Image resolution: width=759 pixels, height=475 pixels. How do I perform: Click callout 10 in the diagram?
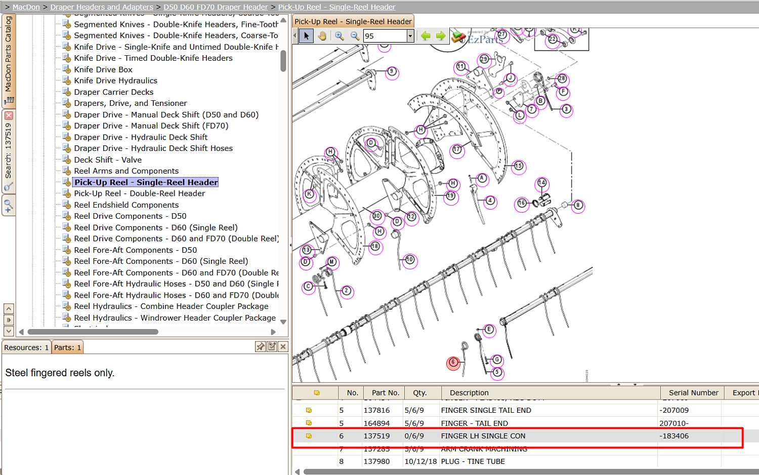click(410, 260)
